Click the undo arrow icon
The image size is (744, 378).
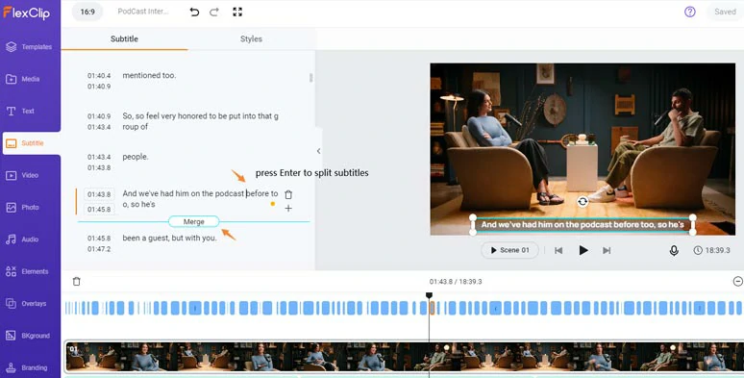194,12
